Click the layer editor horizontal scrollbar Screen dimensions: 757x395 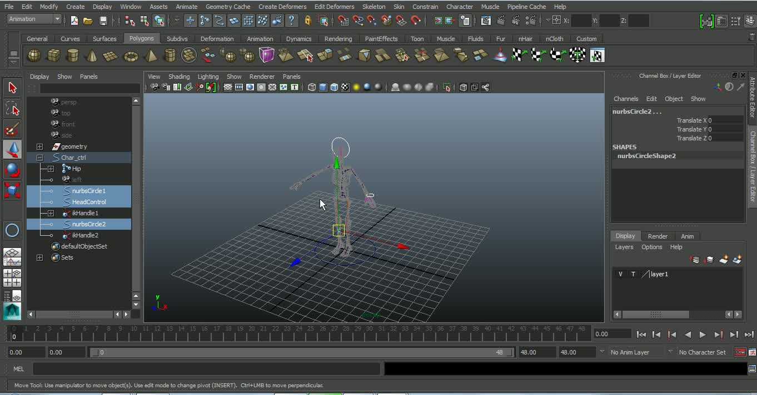tap(655, 315)
